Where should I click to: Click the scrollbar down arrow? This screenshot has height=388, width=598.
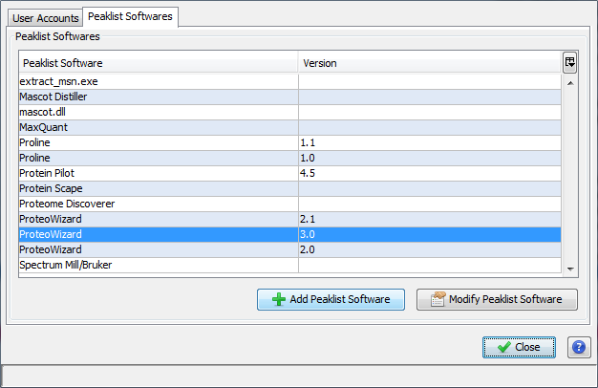(570, 269)
